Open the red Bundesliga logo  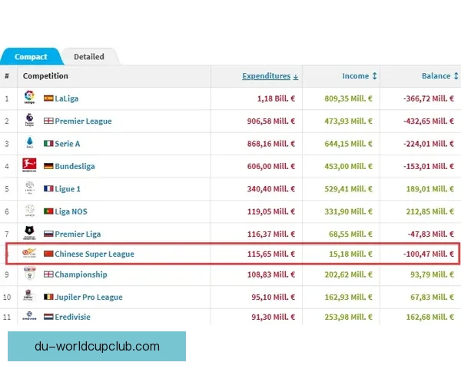[29, 165]
